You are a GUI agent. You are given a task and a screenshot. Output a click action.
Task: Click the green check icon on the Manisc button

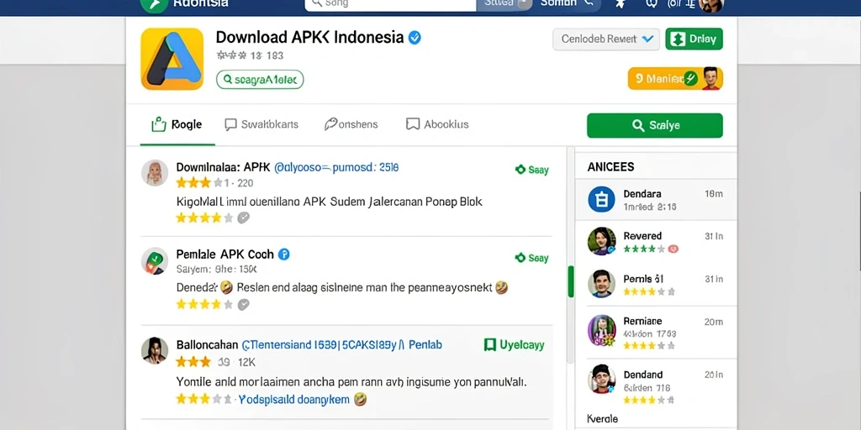point(691,78)
